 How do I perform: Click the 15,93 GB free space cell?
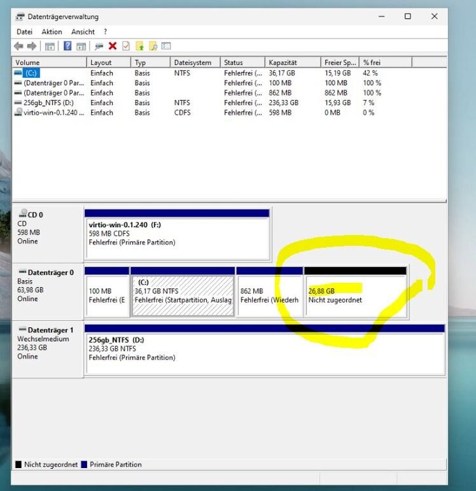pyautogui.click(x=338, y=103)
